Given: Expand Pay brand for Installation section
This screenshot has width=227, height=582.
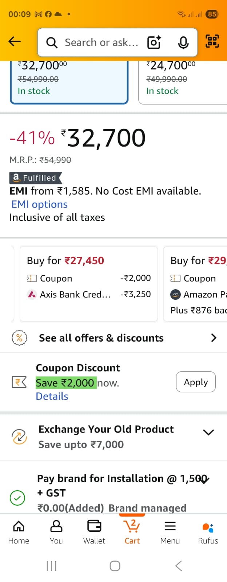Looking at the screenshot, I should (x=204, y=480).
